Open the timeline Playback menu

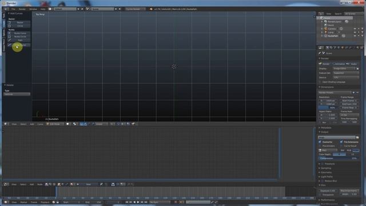click(45, 202)
